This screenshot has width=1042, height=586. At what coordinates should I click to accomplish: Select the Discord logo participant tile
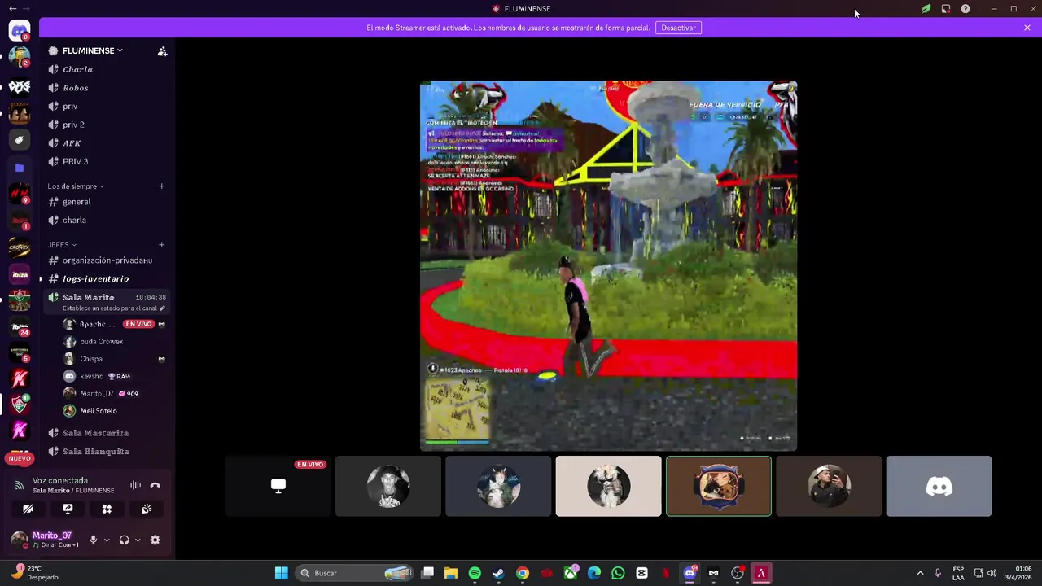click(x=939, y=487)
